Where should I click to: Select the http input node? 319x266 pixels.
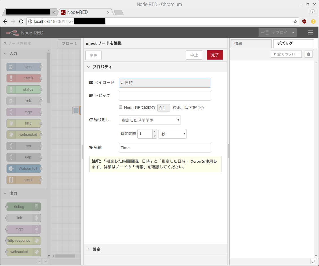pos(24,123)
